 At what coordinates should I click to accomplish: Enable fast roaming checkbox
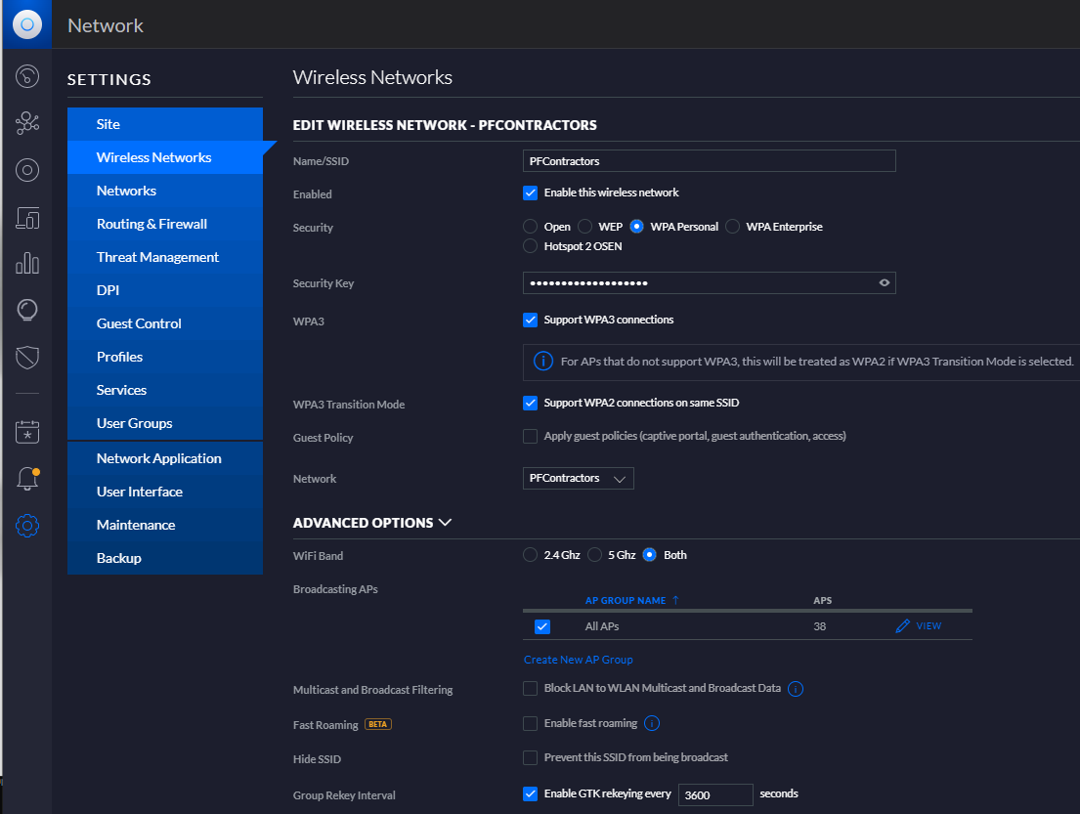tap(531, 724)
